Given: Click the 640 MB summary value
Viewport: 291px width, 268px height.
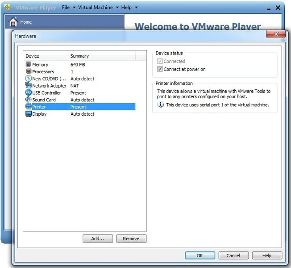Looking at the screenshot, I should (x=78, y=65).
